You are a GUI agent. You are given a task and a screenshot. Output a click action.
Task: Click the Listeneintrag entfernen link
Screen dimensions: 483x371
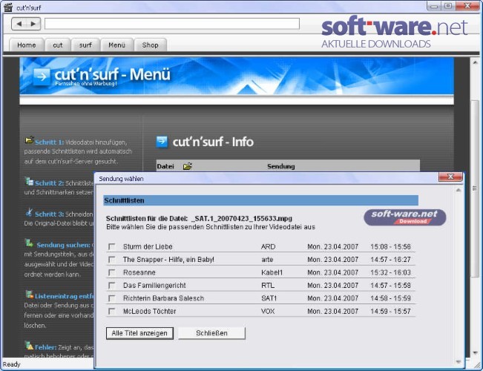click(65, 296)
